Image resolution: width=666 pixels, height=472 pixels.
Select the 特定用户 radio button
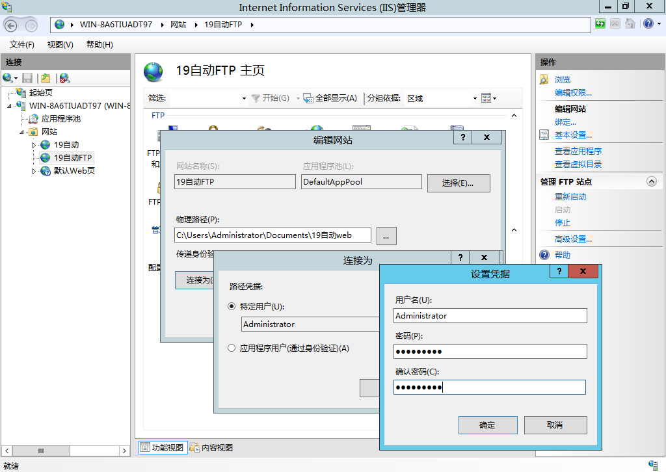click(x=232, y=306)
